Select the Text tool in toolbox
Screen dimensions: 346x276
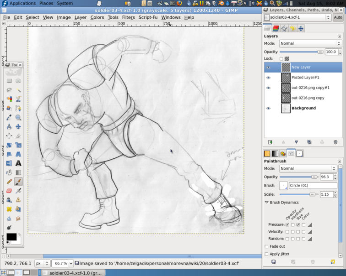click(18, 163)
